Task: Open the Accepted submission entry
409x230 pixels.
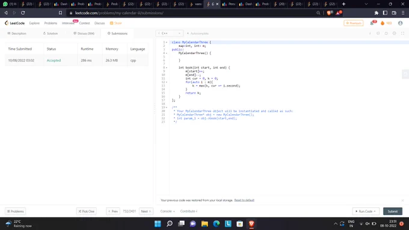Action: [x=54, y=61]
